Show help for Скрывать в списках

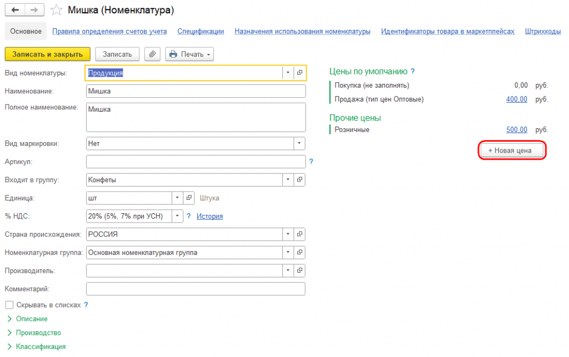click(86, 305)
